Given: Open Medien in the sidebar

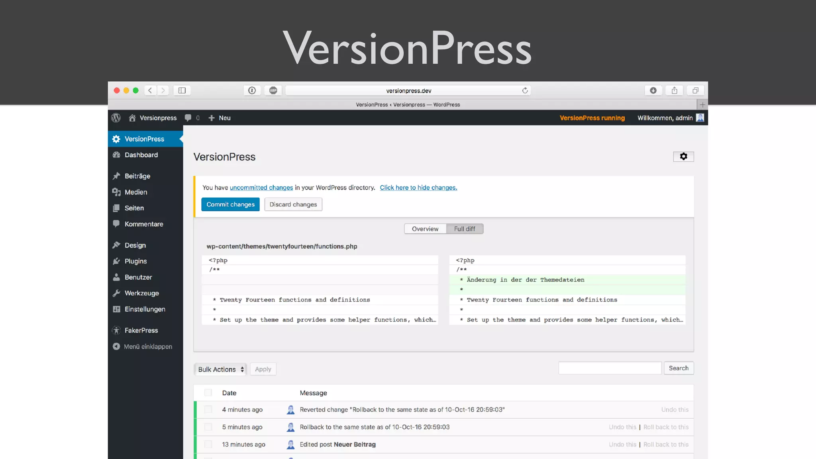Looking at the screenshot, I should click(145, 192).
